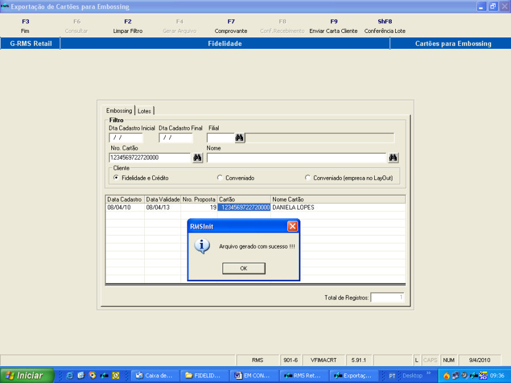Click the Nome Cartão column header
The height and width of the screenshot is (383, 511).
click(338, 199)
